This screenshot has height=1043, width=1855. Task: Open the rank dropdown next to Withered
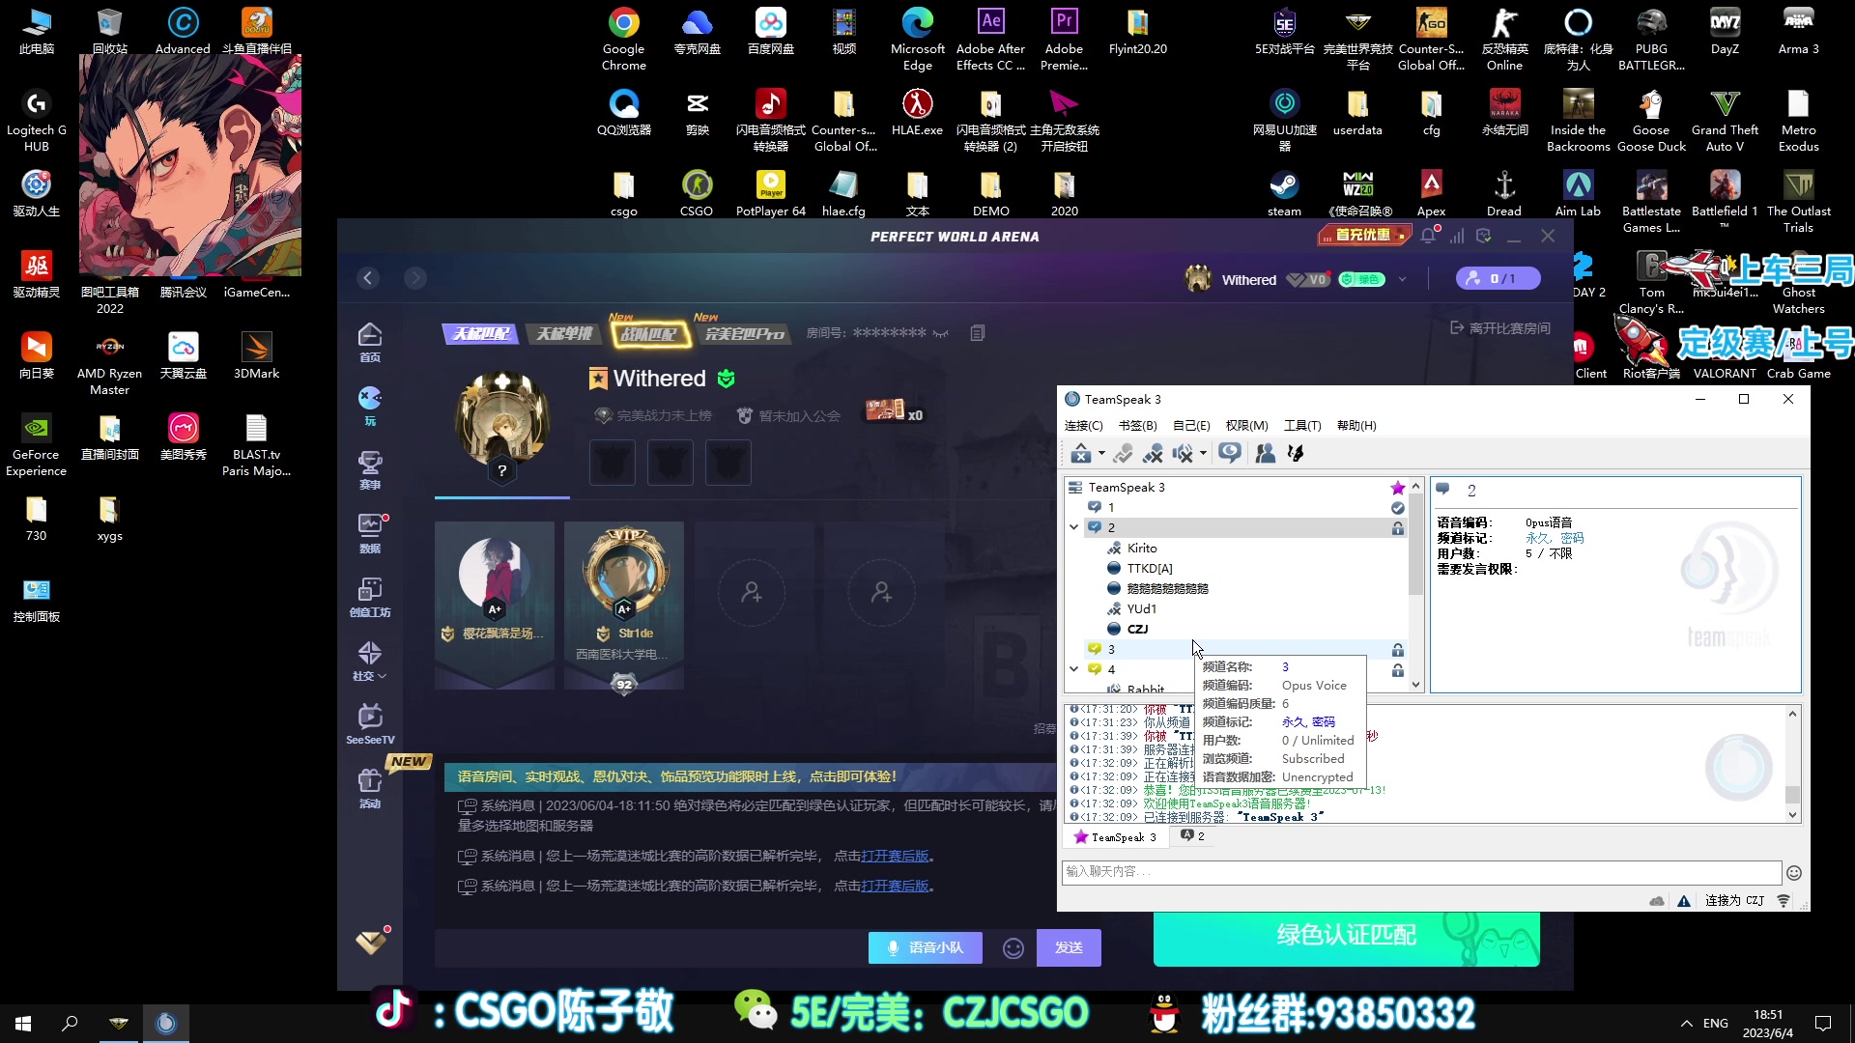tap(1405, 279)
